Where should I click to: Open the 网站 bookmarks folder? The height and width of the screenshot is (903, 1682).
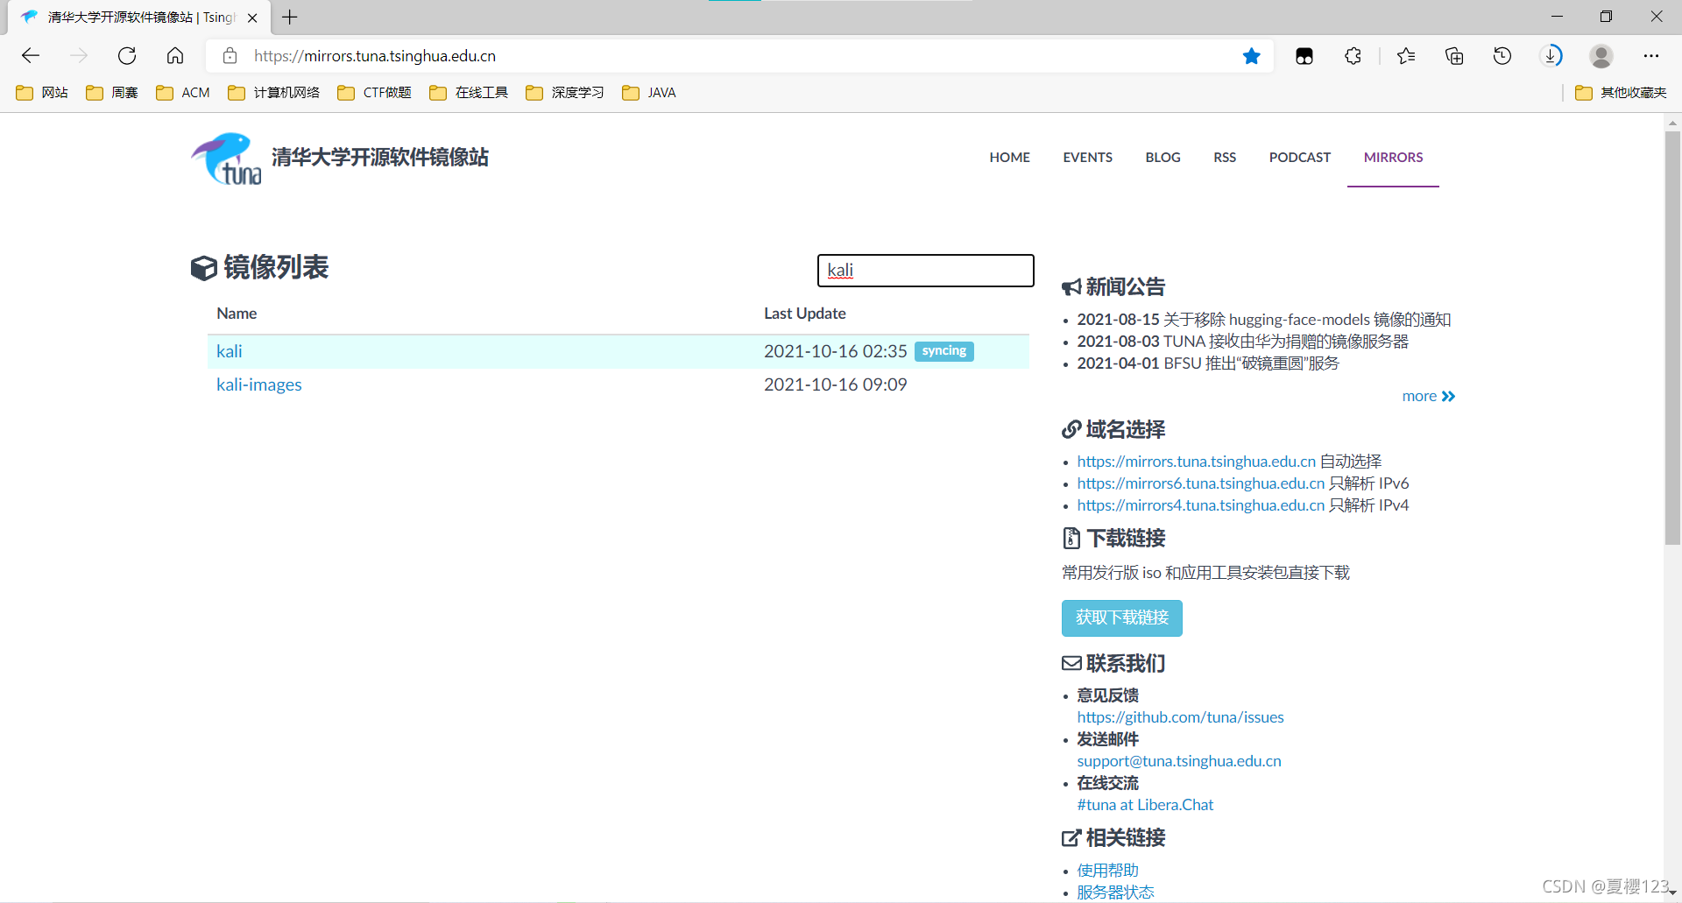[42, 93]
